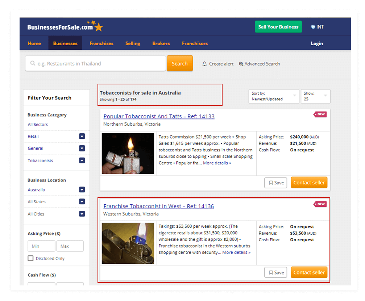Contact seller for listing Ref: 14133
This screenshot has height=301, width=365.
[309, 183]
